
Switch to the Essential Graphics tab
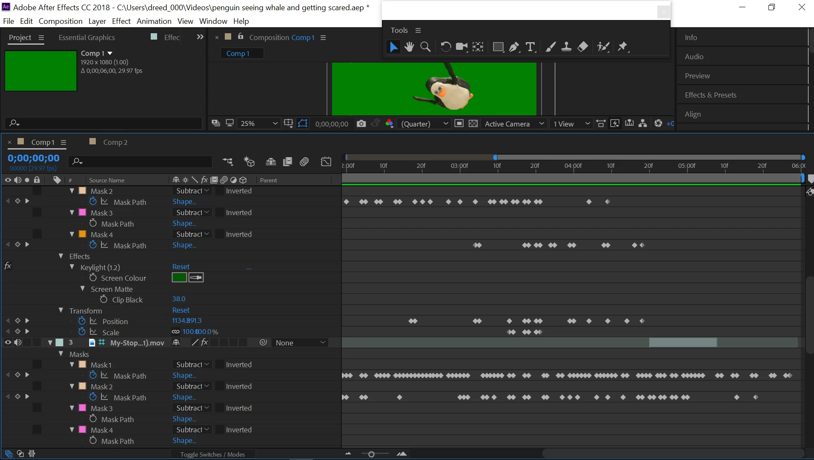tap(87, 37)
